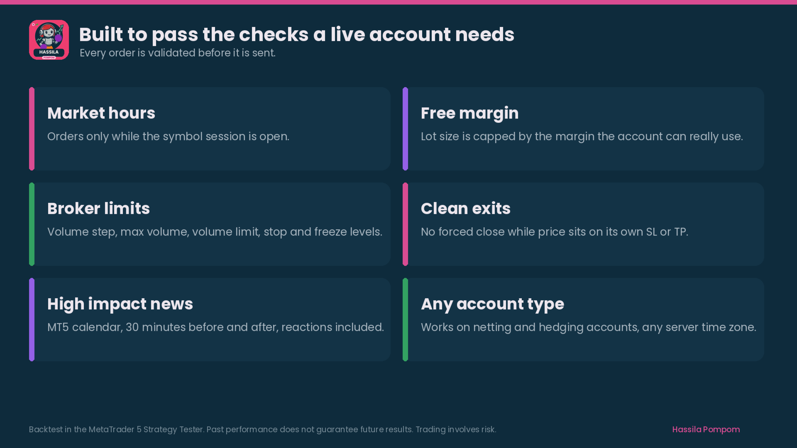
Task: Click the purple accent bar on Free margin
Action: click(405, 129)
